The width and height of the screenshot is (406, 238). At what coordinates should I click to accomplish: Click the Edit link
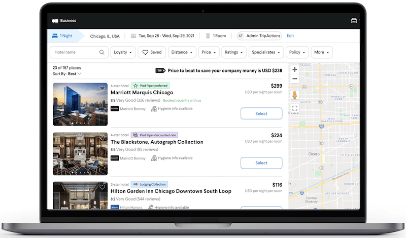click(290, 36)
